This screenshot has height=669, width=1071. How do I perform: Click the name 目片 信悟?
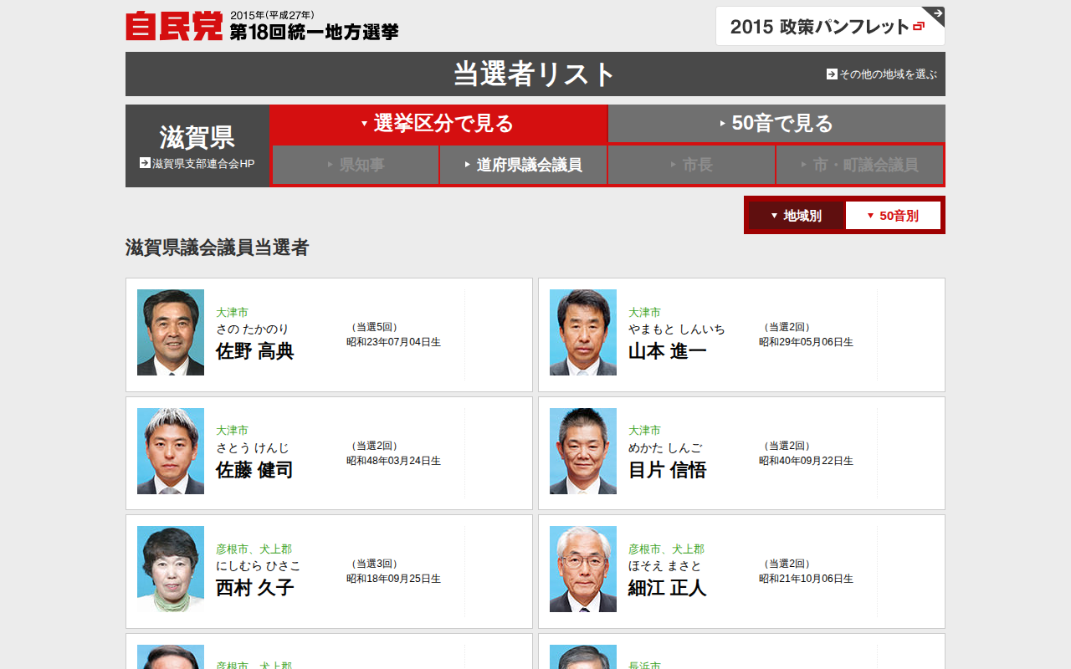pos(668,470)
